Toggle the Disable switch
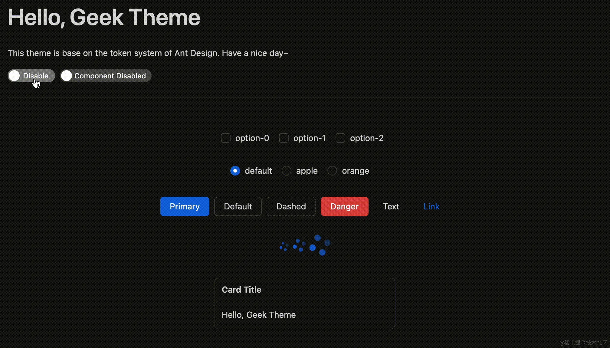This screenshot has height=348, width=610. pyautogui.click(x=31, y=76)
